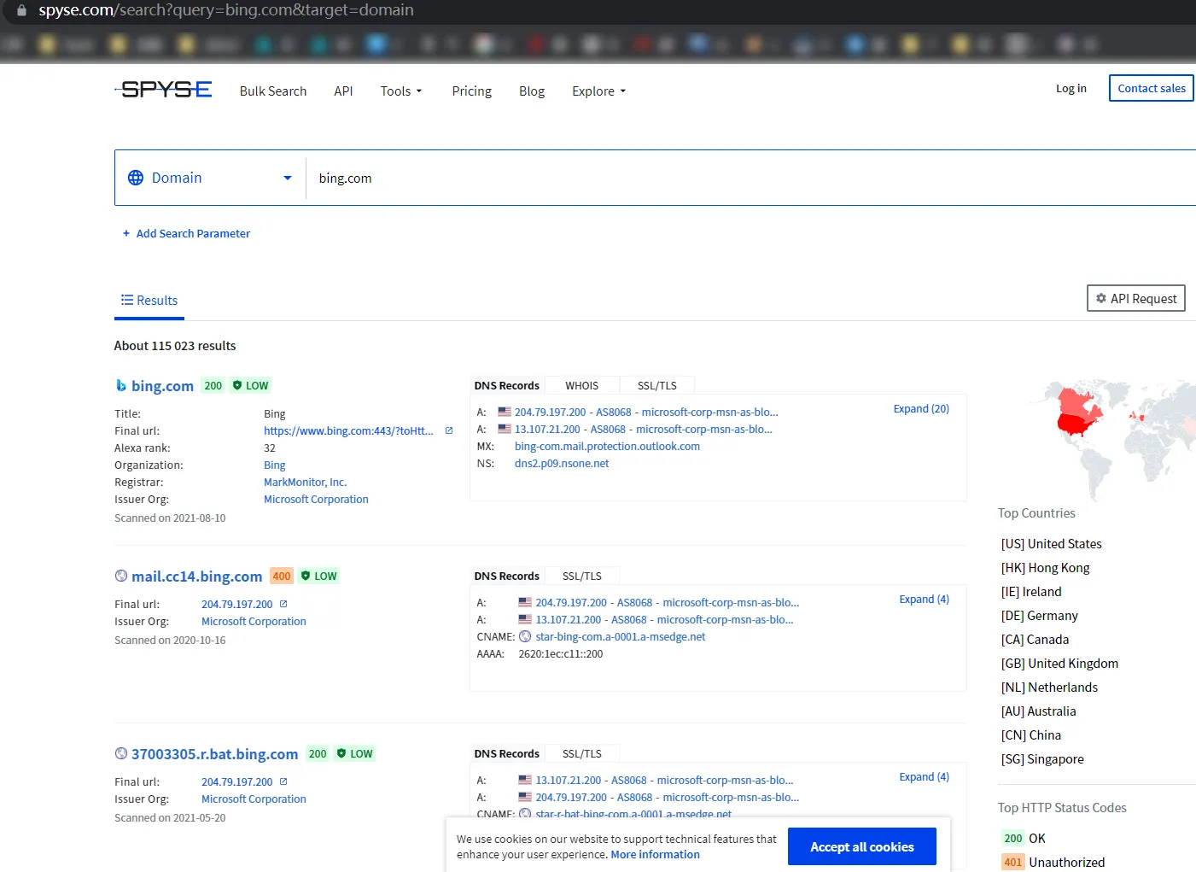Click bing-com.mail.protection.outlook.com MX record
Image resolution: width=1196 pixels, height=872 pixels.
[x=607, y=446]
